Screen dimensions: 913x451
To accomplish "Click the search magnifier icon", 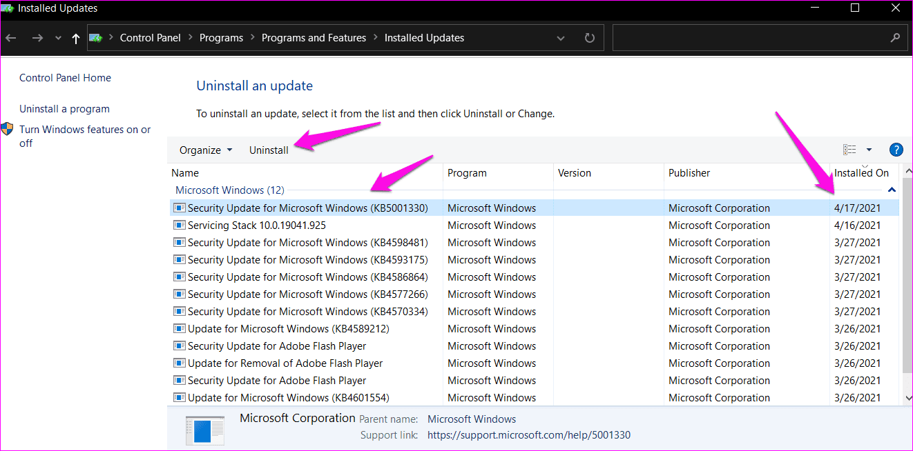I will (895, 38).
